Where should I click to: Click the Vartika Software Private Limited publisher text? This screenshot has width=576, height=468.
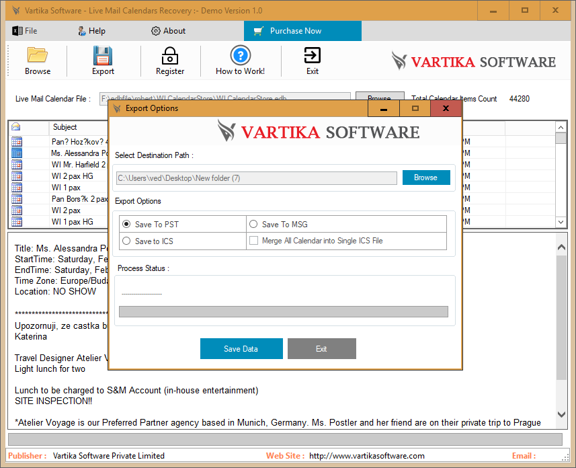(x=109, y=456)
